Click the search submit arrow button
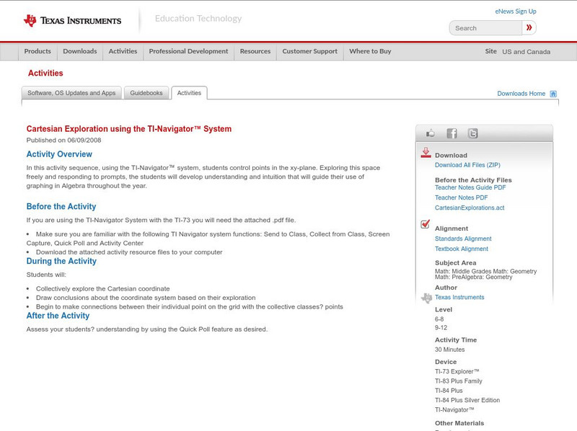Image resolution: width=577 pixels, height=431 pixels. pos(529,27)
